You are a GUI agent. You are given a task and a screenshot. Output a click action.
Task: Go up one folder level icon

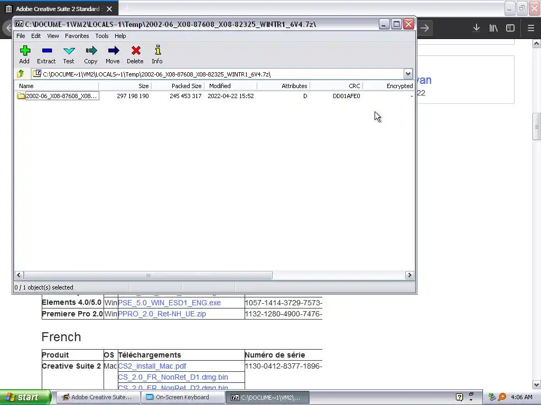point(21,74)
